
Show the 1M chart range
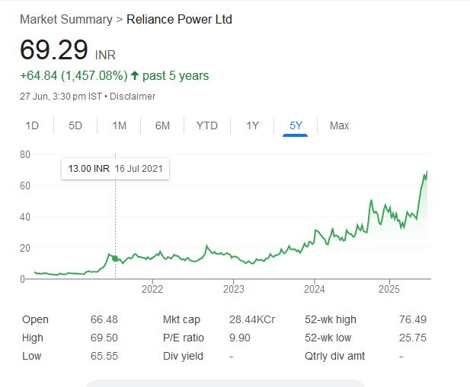(119, 125)
